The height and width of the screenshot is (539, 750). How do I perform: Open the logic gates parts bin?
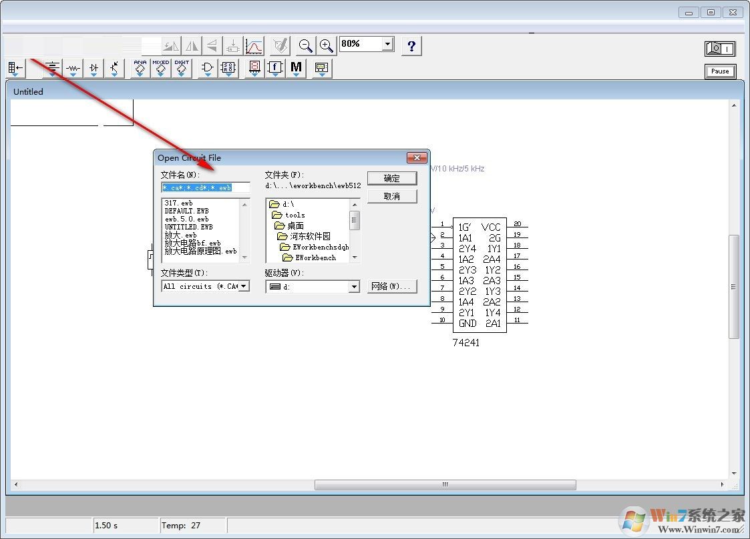click(208, 68)
